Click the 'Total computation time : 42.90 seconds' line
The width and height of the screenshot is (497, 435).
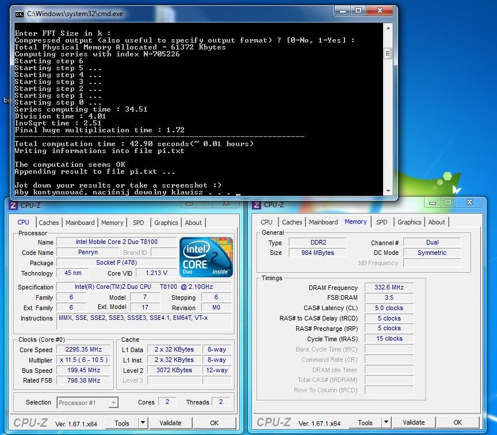[134, 144]
